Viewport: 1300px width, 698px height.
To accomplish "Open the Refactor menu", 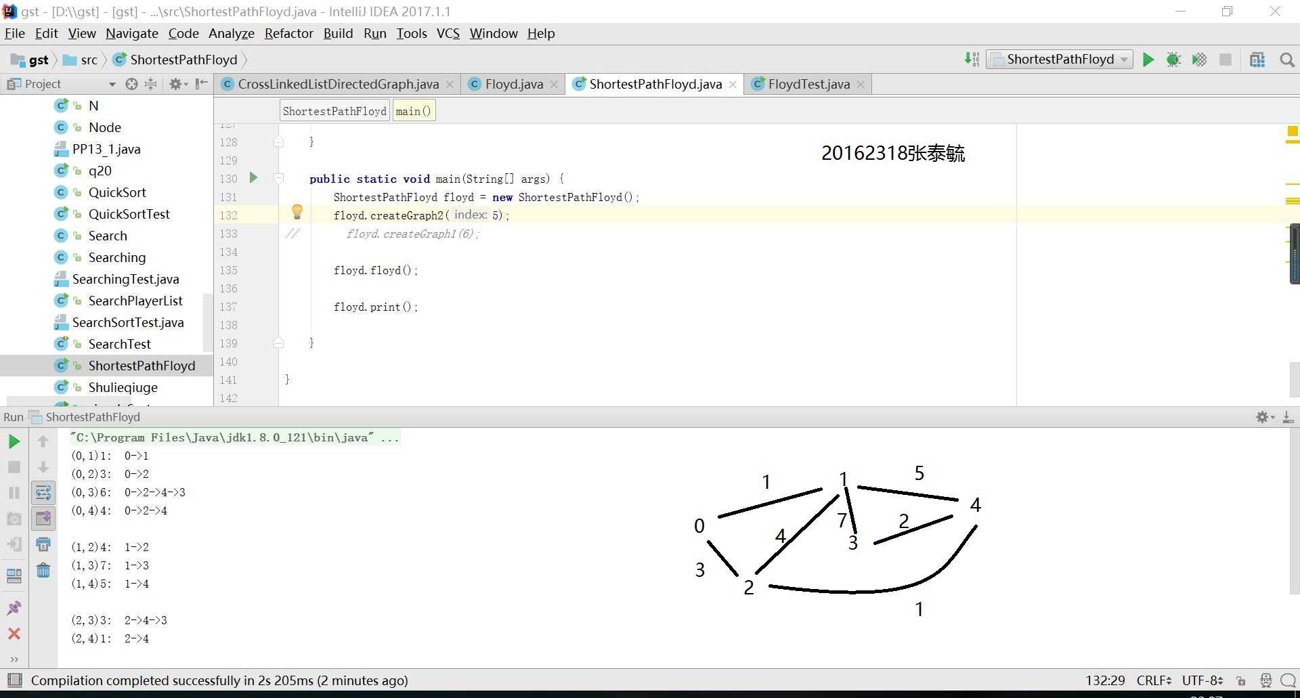I will pos(288,33).
